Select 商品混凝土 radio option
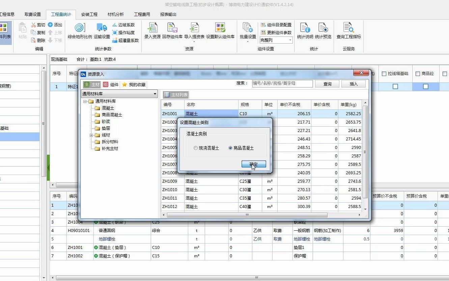Screen dimensions: 449x281 [x=230, y=148]
